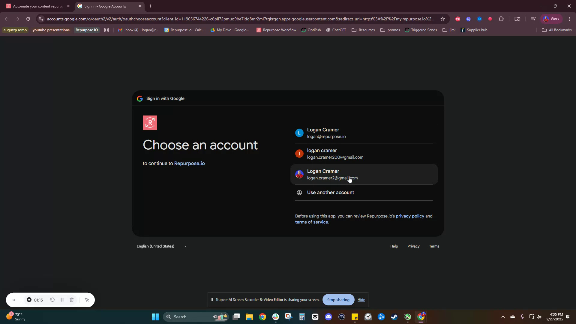This screenshot has width=576, height=324.
Task: Hide the screen sharing notification bar
Action: pyautogui.click(x=361, y=299)
